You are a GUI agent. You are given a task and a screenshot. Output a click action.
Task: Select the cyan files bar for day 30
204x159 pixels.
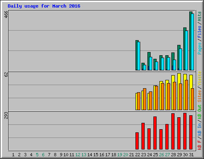pyautogui.click(x=186, y=50)
